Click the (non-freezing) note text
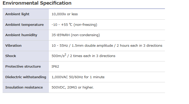The height and width of the screenshot is (104, 189). [x=85, y=25]
